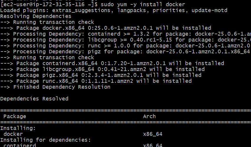The width and height of the screenshot is (251, 147).
Task: Click 'docker' under the Installing section
Action: point(13,134)
